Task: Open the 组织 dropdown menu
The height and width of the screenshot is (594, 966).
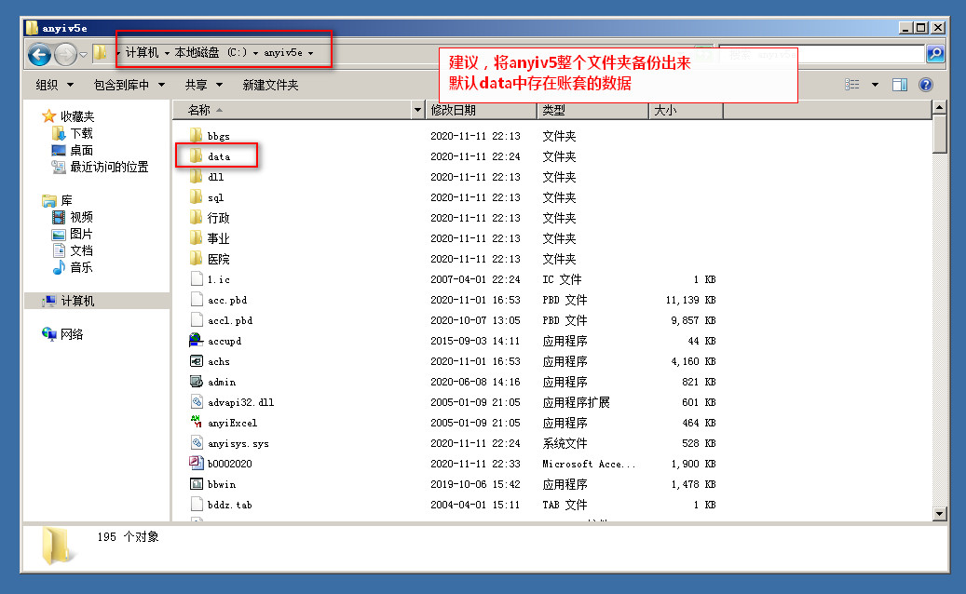Action: click(x=53, y=85)
